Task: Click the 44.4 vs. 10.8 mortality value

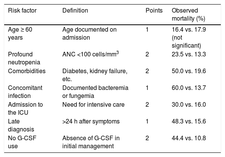Action: 189,138
